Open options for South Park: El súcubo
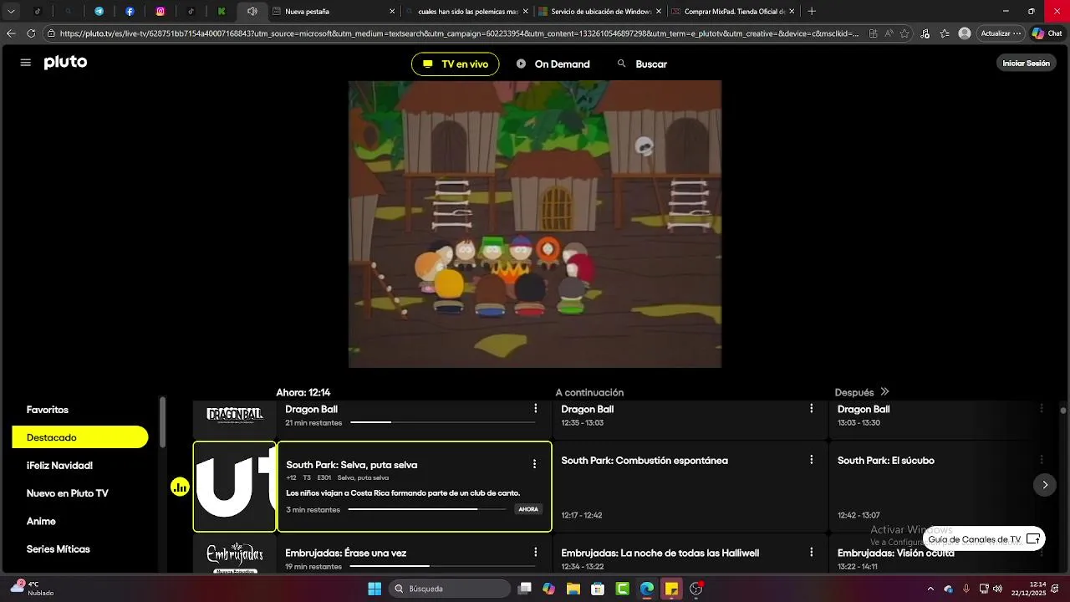Screen dimensions: 1070x602 point(1042,460)
